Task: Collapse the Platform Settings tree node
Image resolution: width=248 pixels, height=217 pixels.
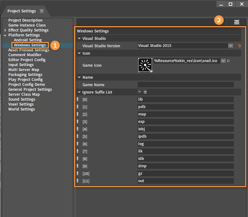Action: [x=5, y=35]
